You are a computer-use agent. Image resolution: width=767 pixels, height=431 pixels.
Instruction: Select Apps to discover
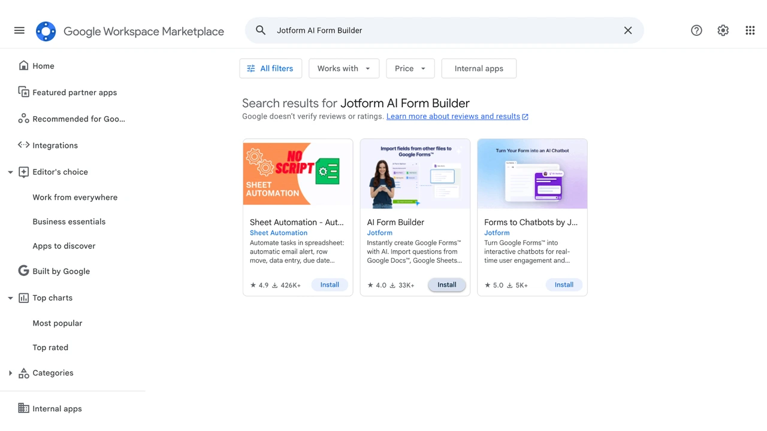coord(64,245)
